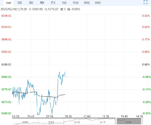This screenshot has width=151, height=125.
Task: Select the 5分 five-minute interval
Action: 64,3
